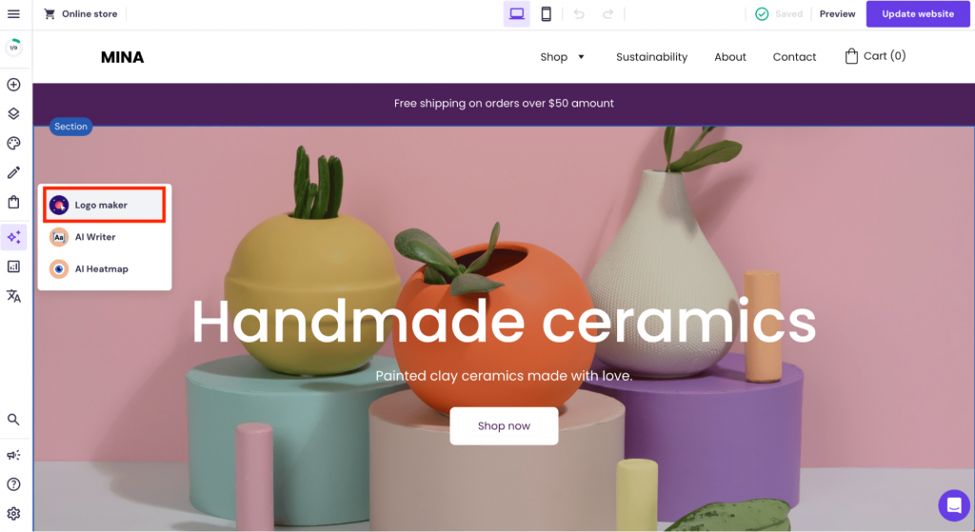Viewport: 975px width, 532px height.
Task: Open the live chat bubble
Action: [x=954, y=505]
